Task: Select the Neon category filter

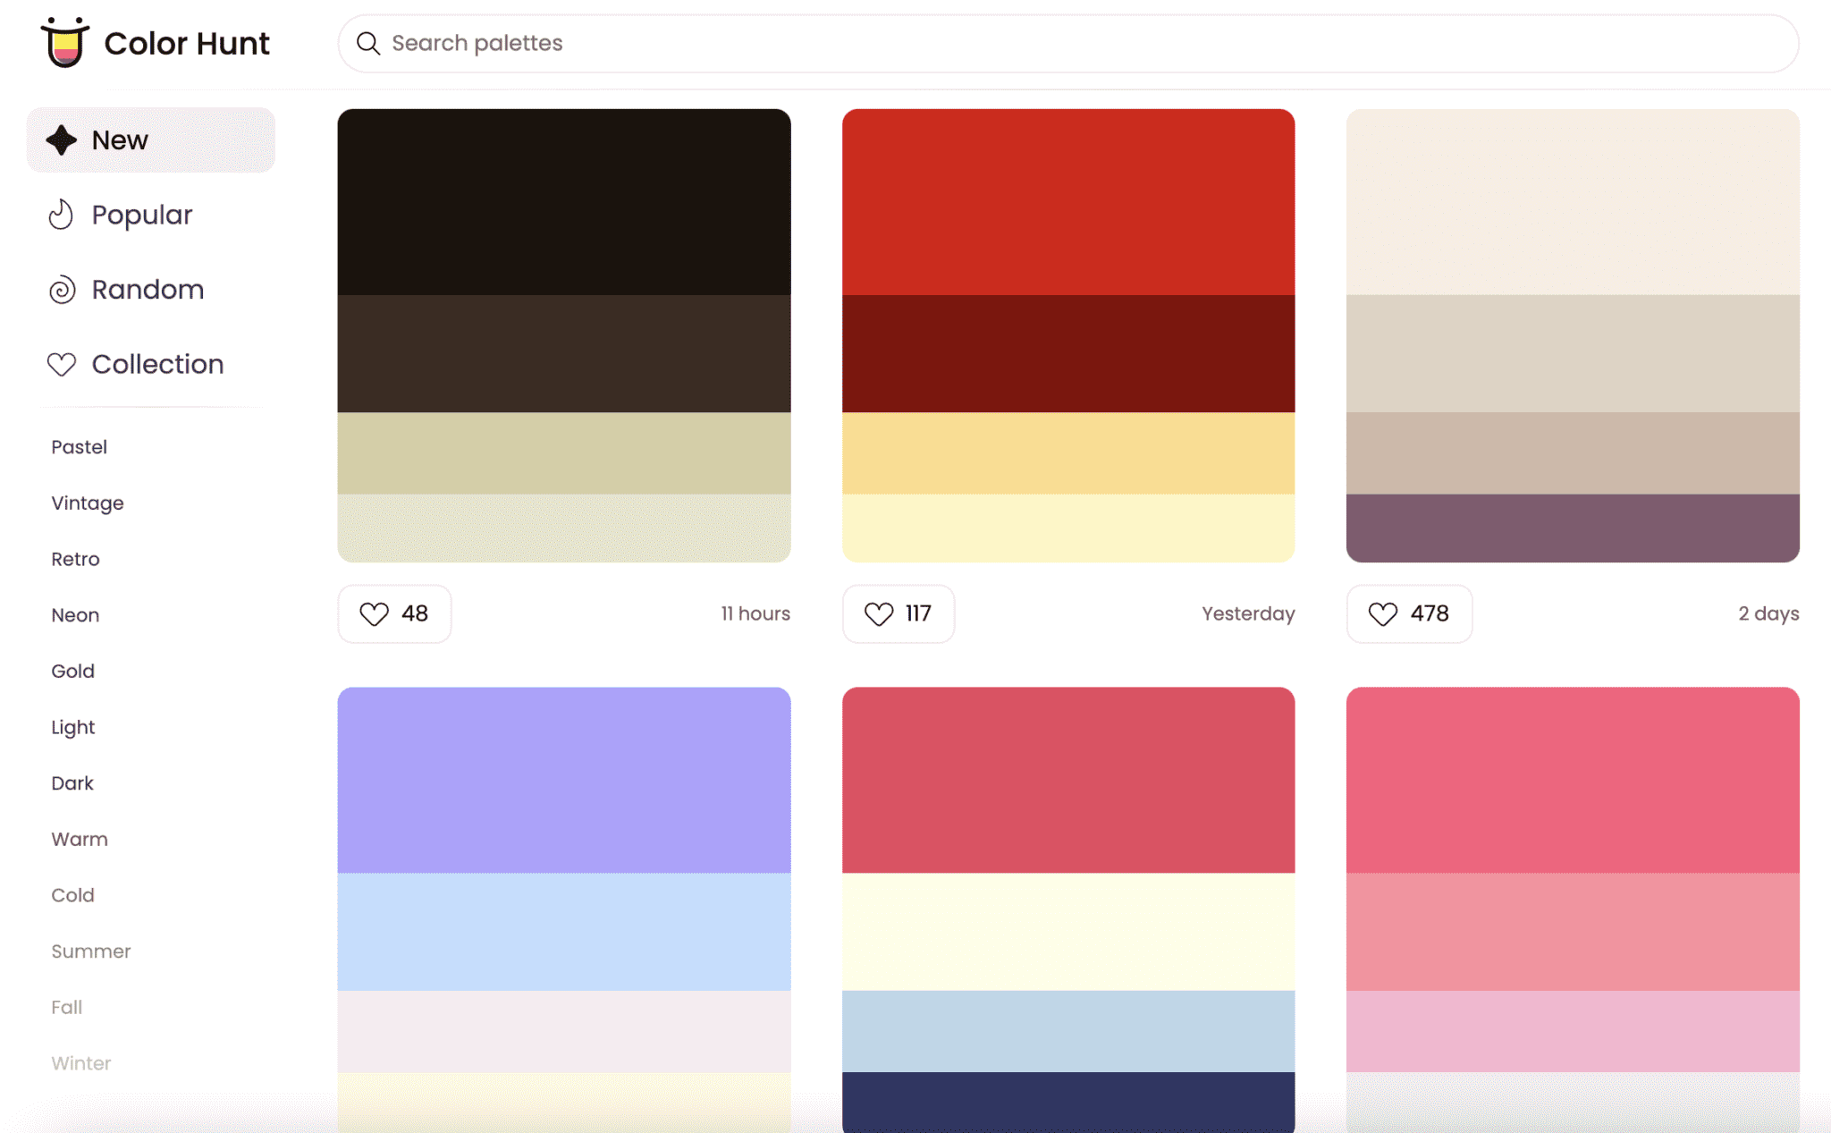Action: tap(74, 613)
